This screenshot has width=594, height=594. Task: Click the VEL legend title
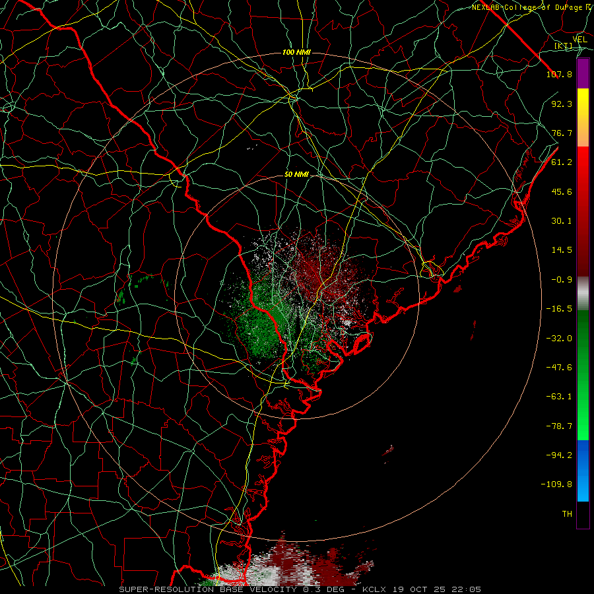[579, 40]
